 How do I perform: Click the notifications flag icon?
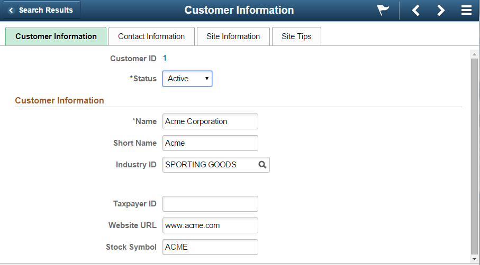click(x=383, y=11)
